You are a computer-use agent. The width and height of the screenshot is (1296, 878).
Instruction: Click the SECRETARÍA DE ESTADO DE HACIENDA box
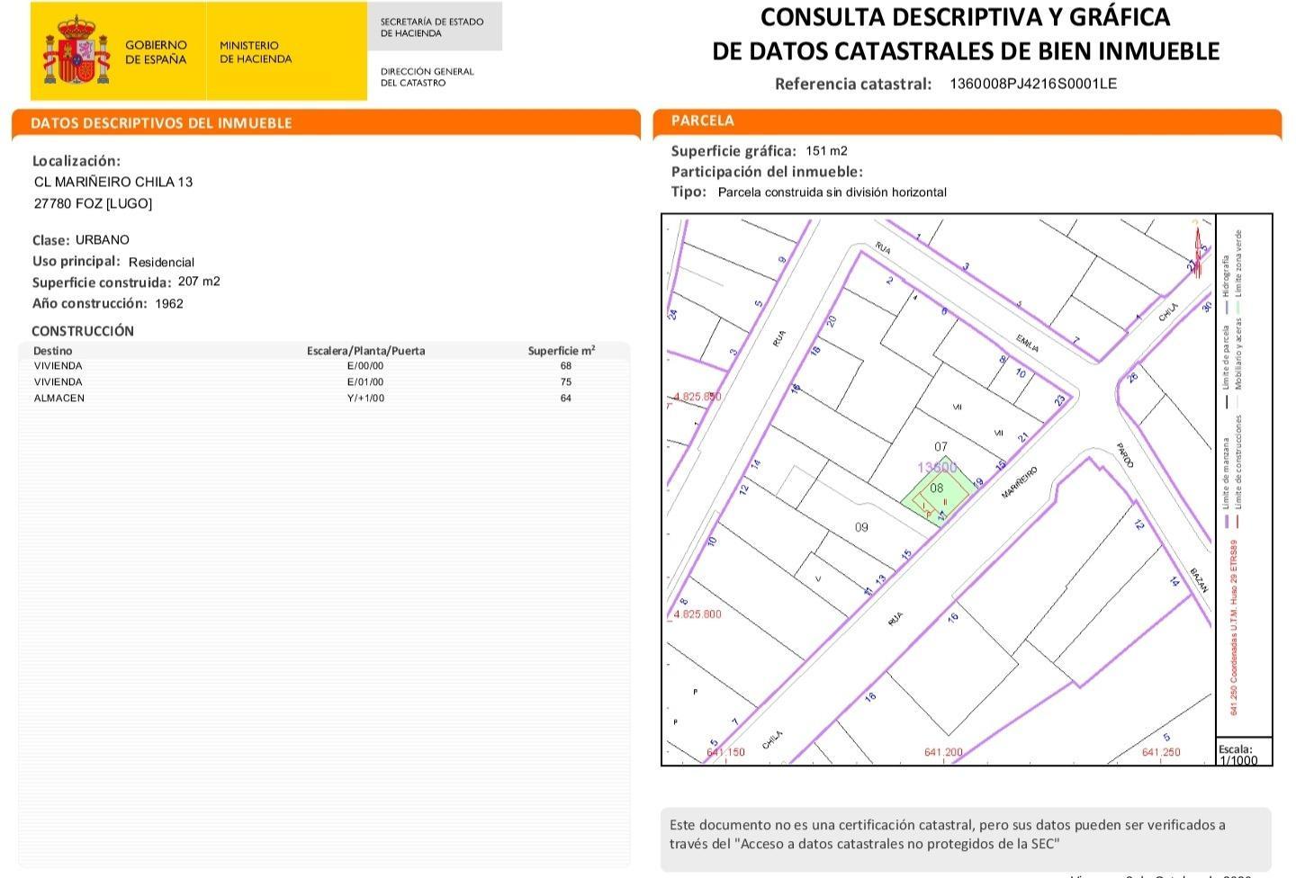pos(435,27)
